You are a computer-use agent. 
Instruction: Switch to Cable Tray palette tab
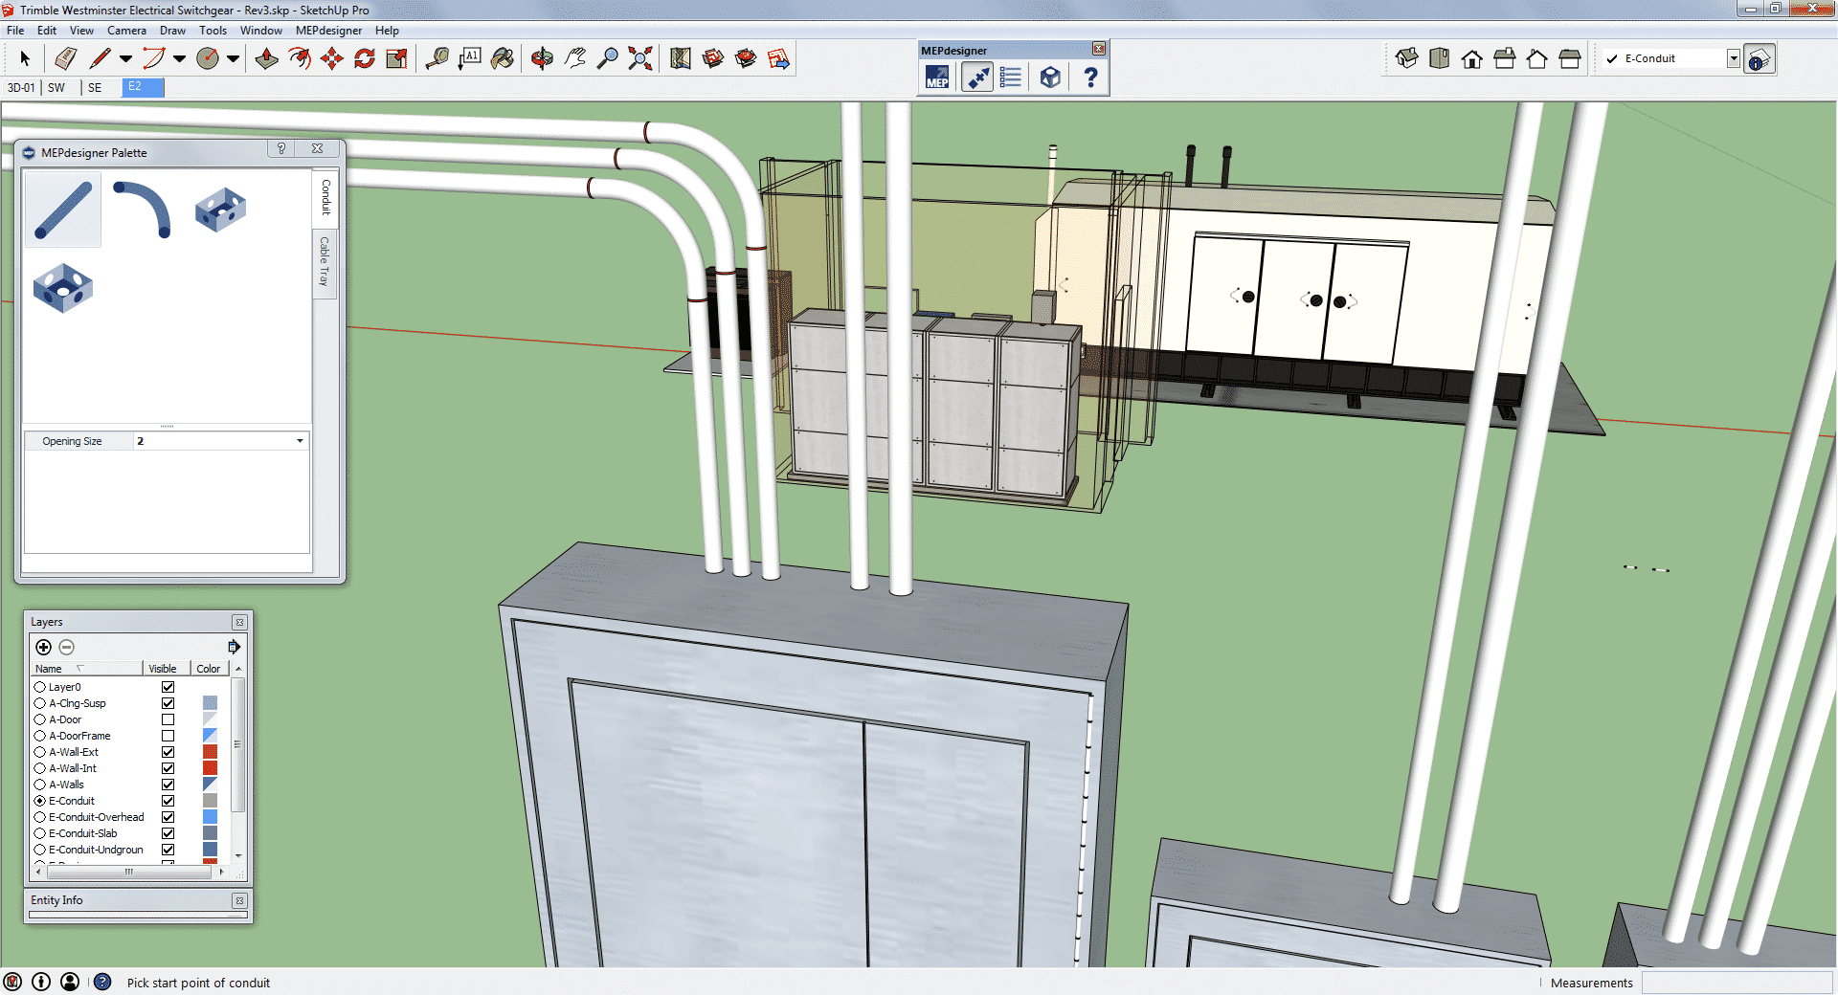[x=325, y=261]
